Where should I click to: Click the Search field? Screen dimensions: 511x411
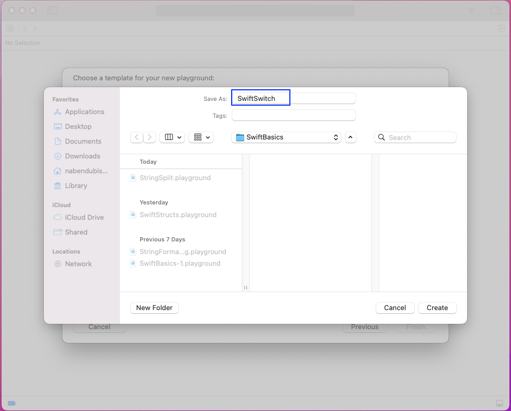coord(415,137)
